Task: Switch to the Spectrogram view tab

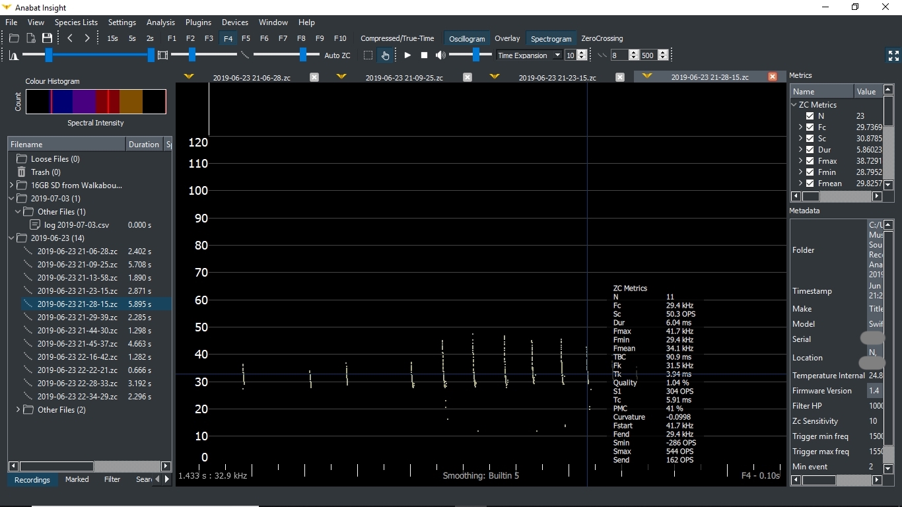Action: (x=551, y=38)
